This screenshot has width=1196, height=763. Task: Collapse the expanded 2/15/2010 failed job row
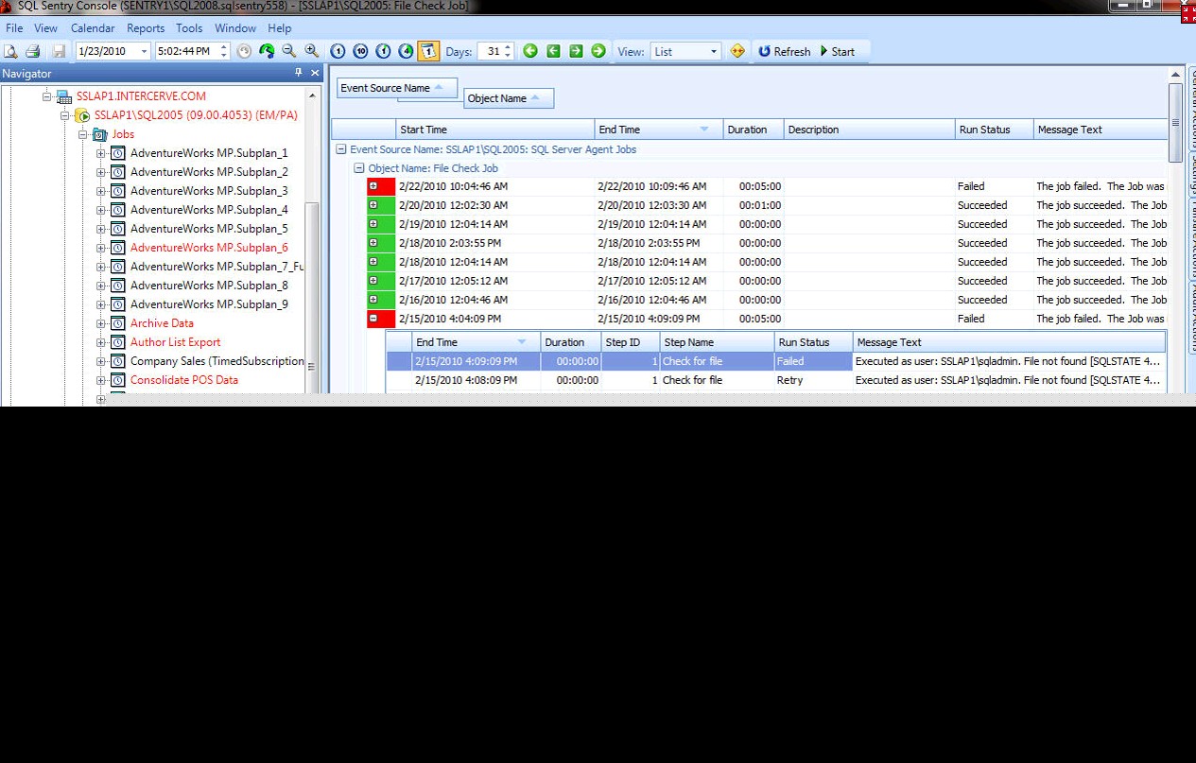pyautogui.click(x=373, y=319)
